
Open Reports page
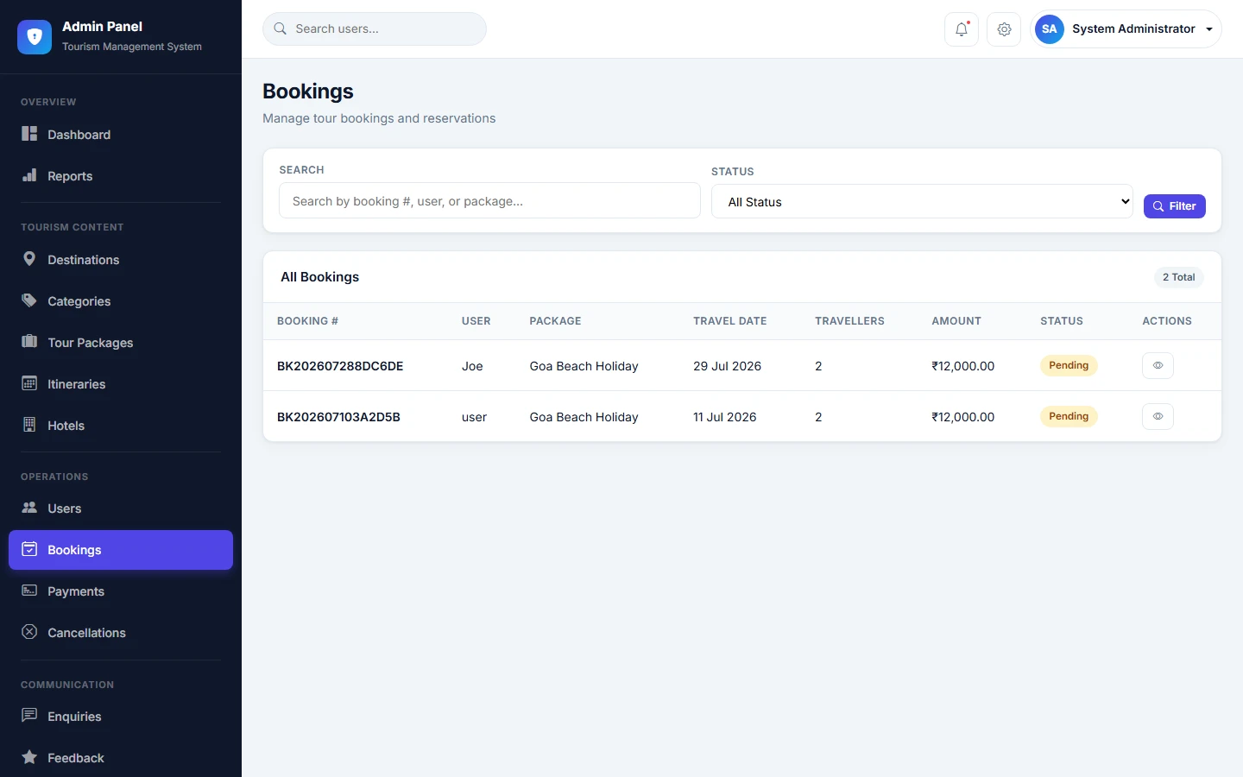(x=121, y=176)
